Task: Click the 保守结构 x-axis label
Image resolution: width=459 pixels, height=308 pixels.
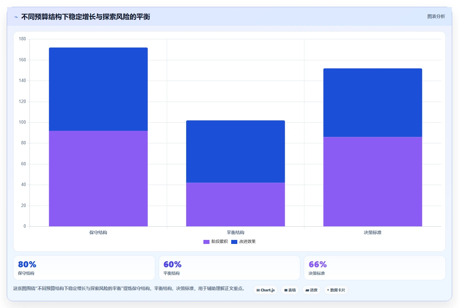Action: tap(98, 232)
